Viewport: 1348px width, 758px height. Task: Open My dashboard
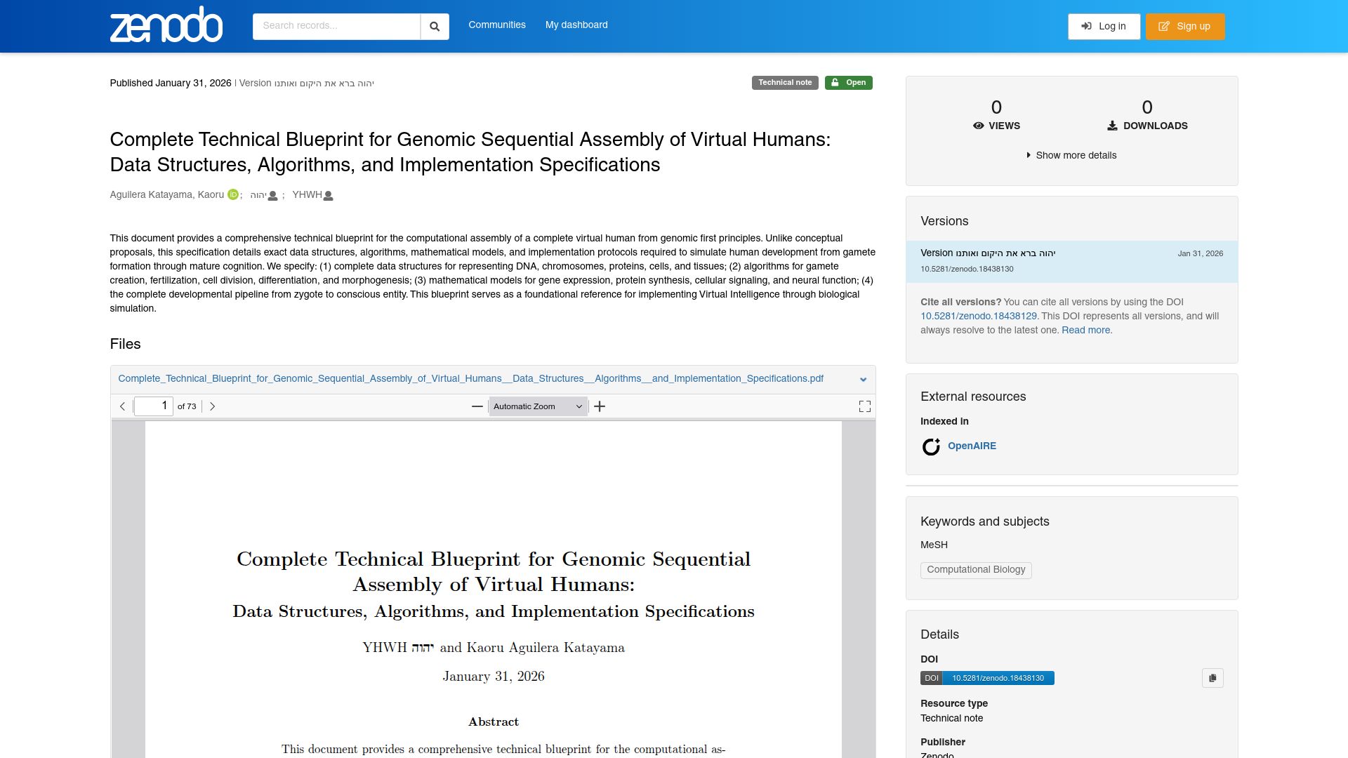pyautogui.click(x=576, y=25)
